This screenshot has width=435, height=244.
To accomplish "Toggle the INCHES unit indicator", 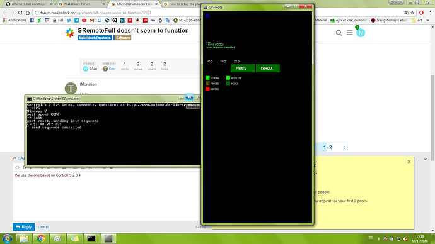I will [x=228, y=83].
